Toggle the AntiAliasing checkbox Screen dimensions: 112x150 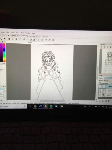point(20,36)
